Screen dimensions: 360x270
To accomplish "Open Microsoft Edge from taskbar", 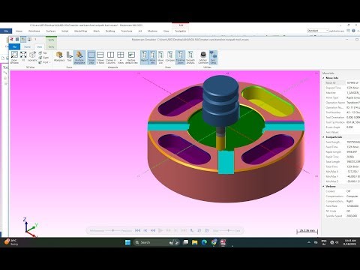I will point(204,242).
